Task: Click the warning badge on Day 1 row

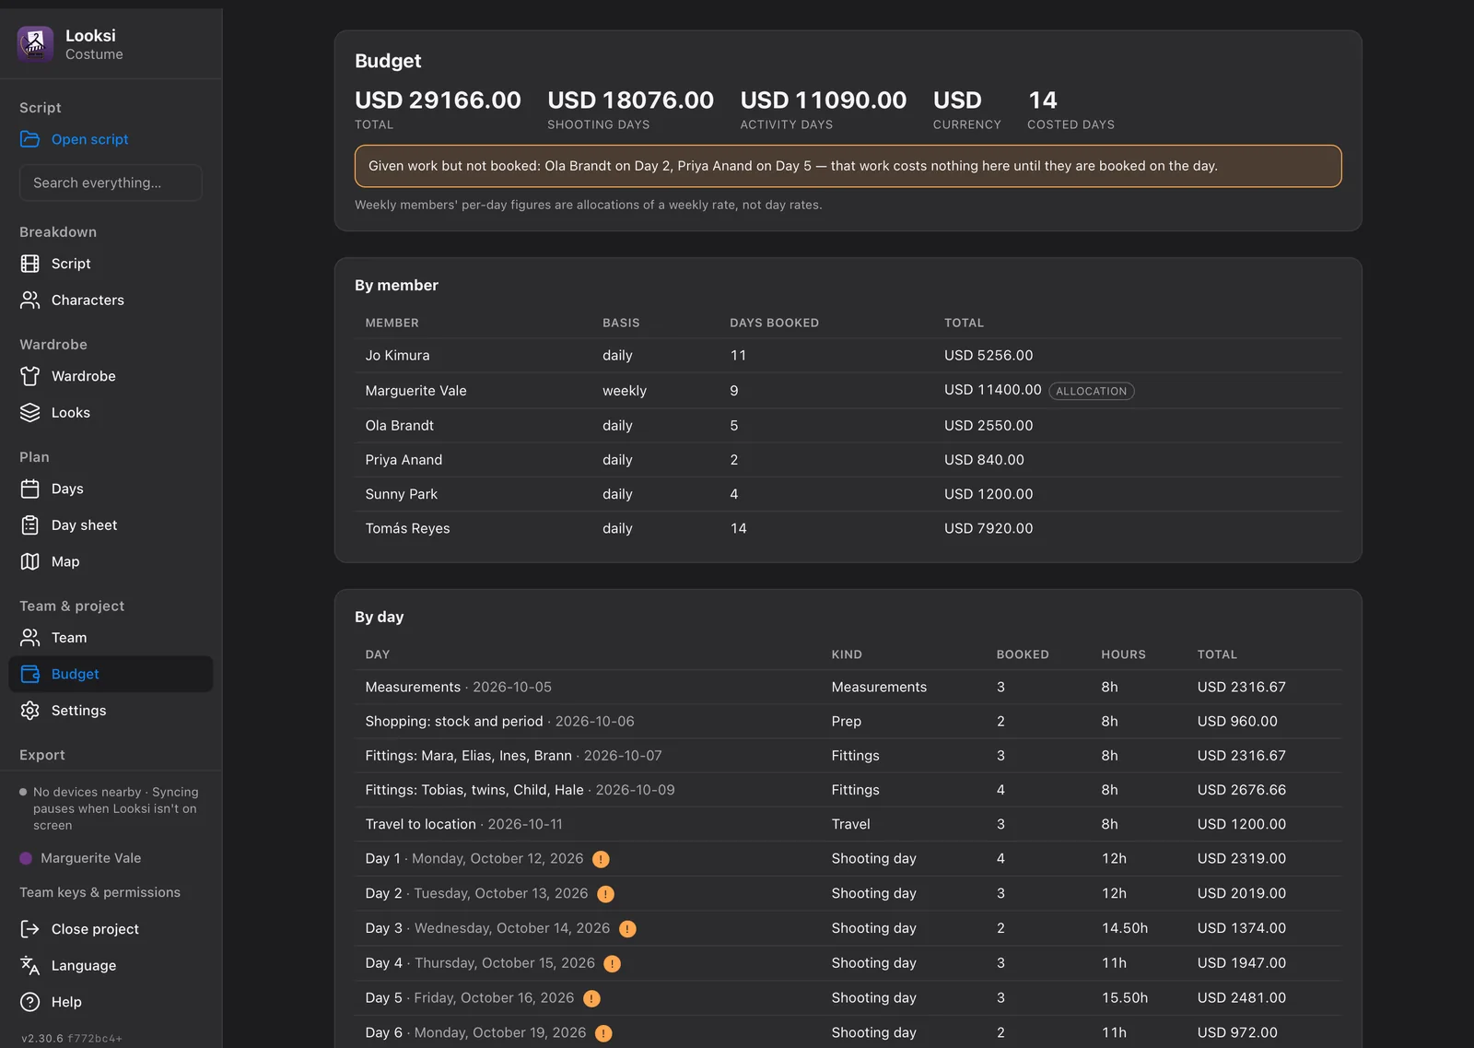Action: coord(601,859)
